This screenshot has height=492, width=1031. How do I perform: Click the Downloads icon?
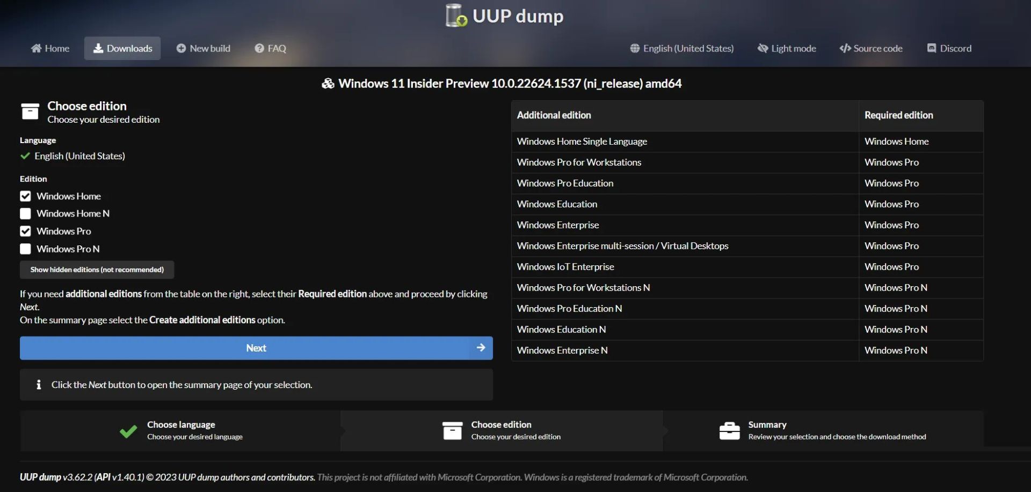point(98,48)
